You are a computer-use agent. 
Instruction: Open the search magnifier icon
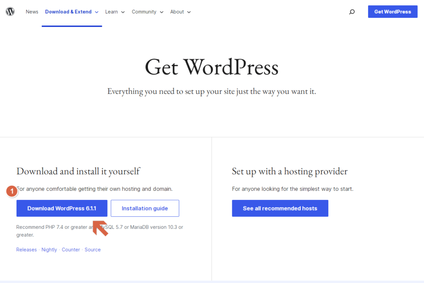[x=352, y=12]
